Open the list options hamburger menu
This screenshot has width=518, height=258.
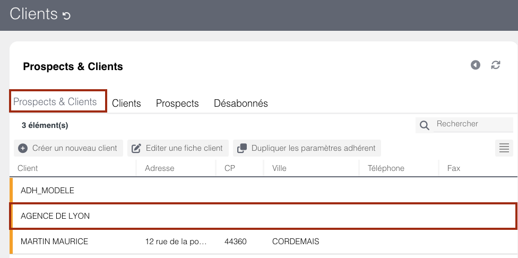click(x=504, y=148)
